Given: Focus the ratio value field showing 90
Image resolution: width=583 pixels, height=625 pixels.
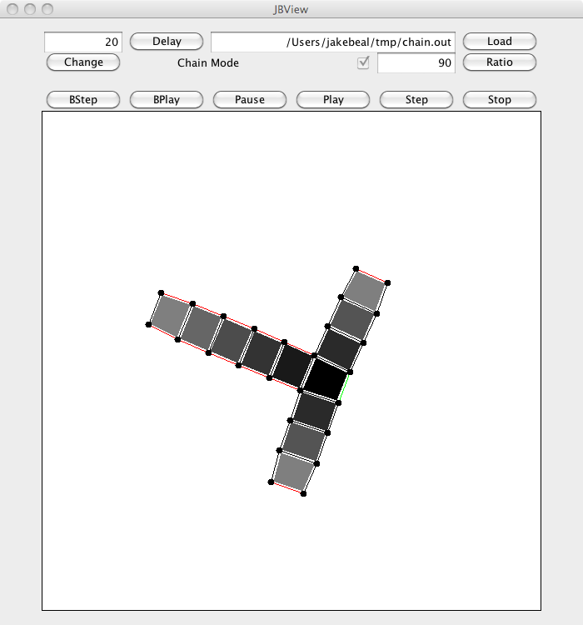Looking at the screenshot, I should [x=416, y=62].
